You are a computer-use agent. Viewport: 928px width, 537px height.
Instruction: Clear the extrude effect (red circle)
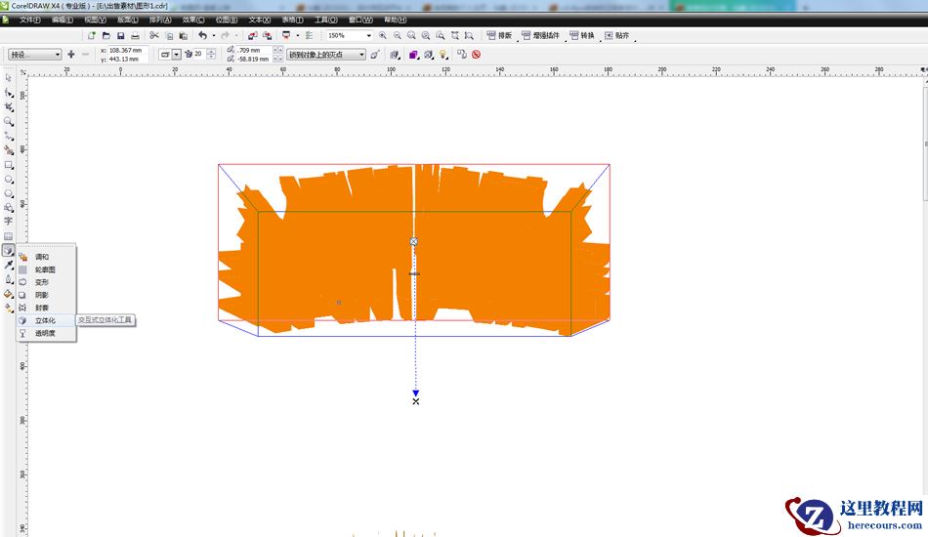pos(477,55)
